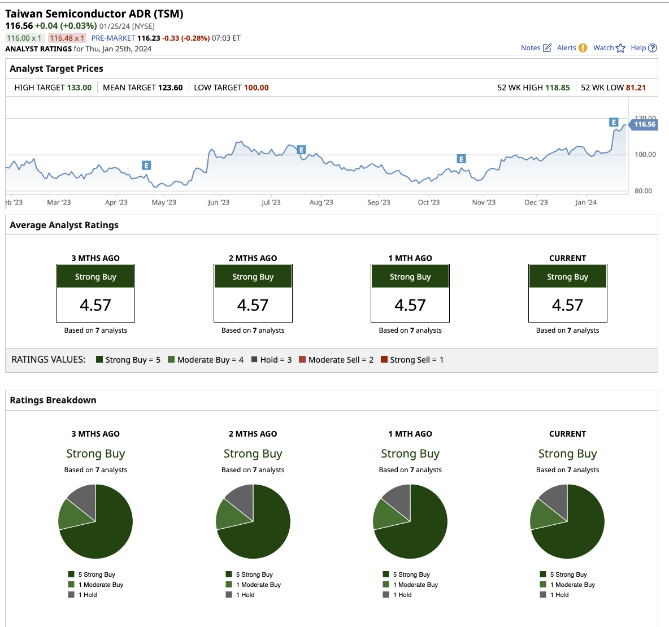
Task: Select the Current Strong Buy 4.57 rating box
Action: 567,293
